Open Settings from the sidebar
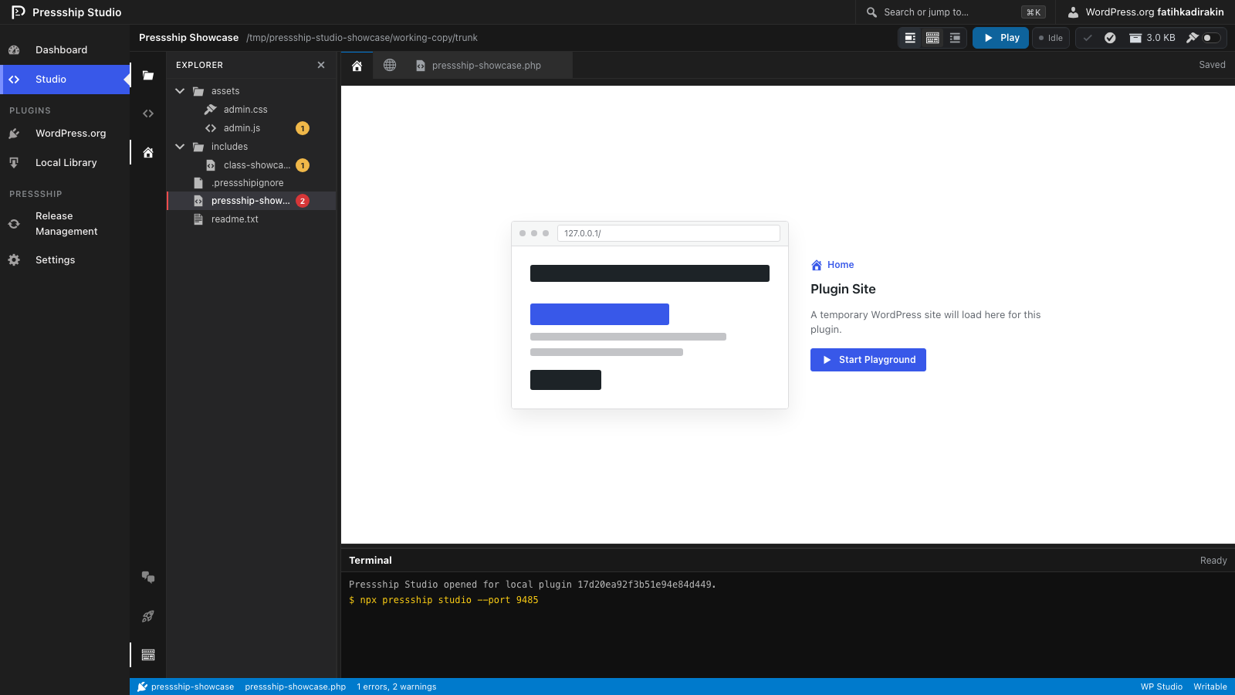 point(55,260)
